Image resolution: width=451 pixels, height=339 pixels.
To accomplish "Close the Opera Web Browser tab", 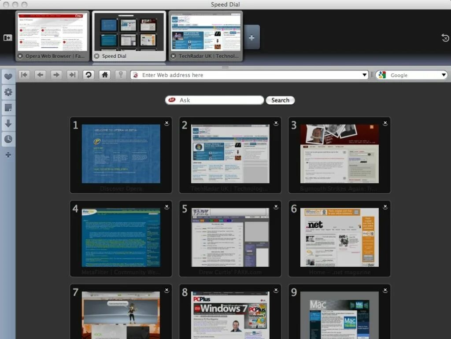I will (20, 56).
